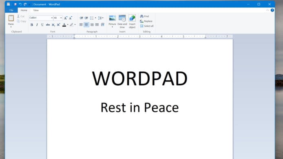Toggle bold formatting
The height and width of the screenshot is (159, 283).
[32, 25]
